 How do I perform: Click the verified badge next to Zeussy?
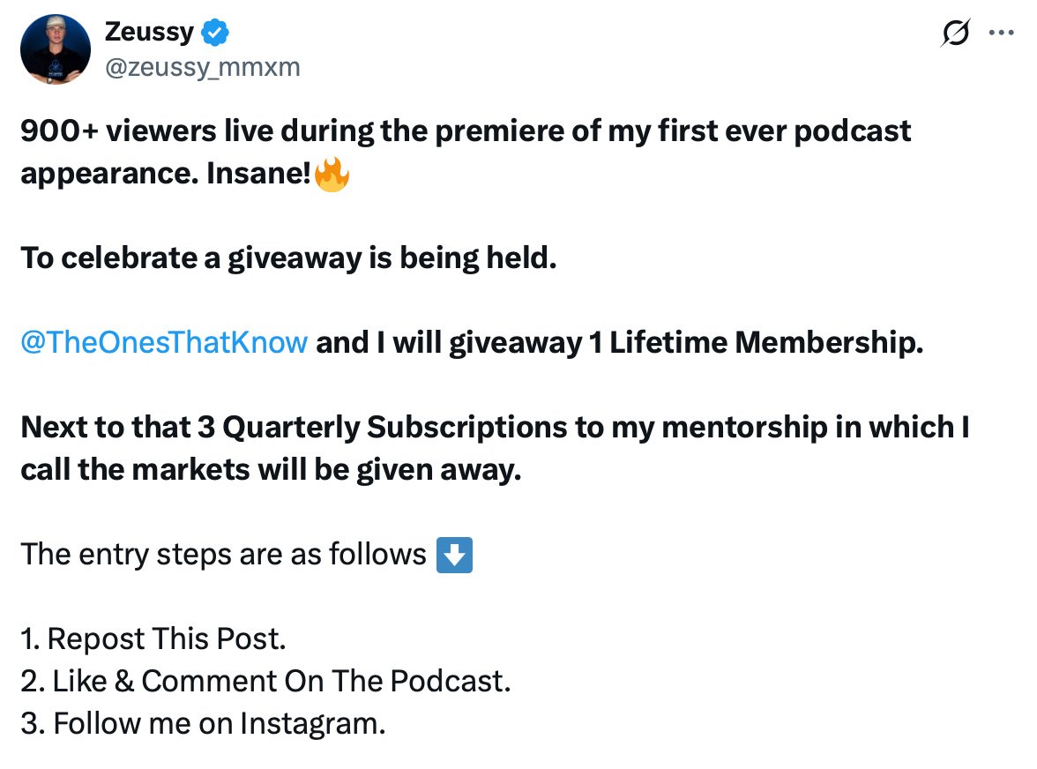point(214,32)
